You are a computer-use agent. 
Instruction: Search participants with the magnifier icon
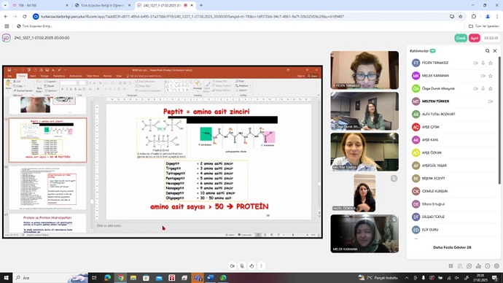click(x=487, y=51)
